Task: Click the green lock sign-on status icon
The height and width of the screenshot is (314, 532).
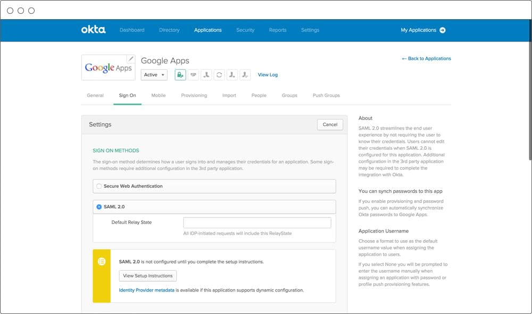Action: (x=180, y=75)
